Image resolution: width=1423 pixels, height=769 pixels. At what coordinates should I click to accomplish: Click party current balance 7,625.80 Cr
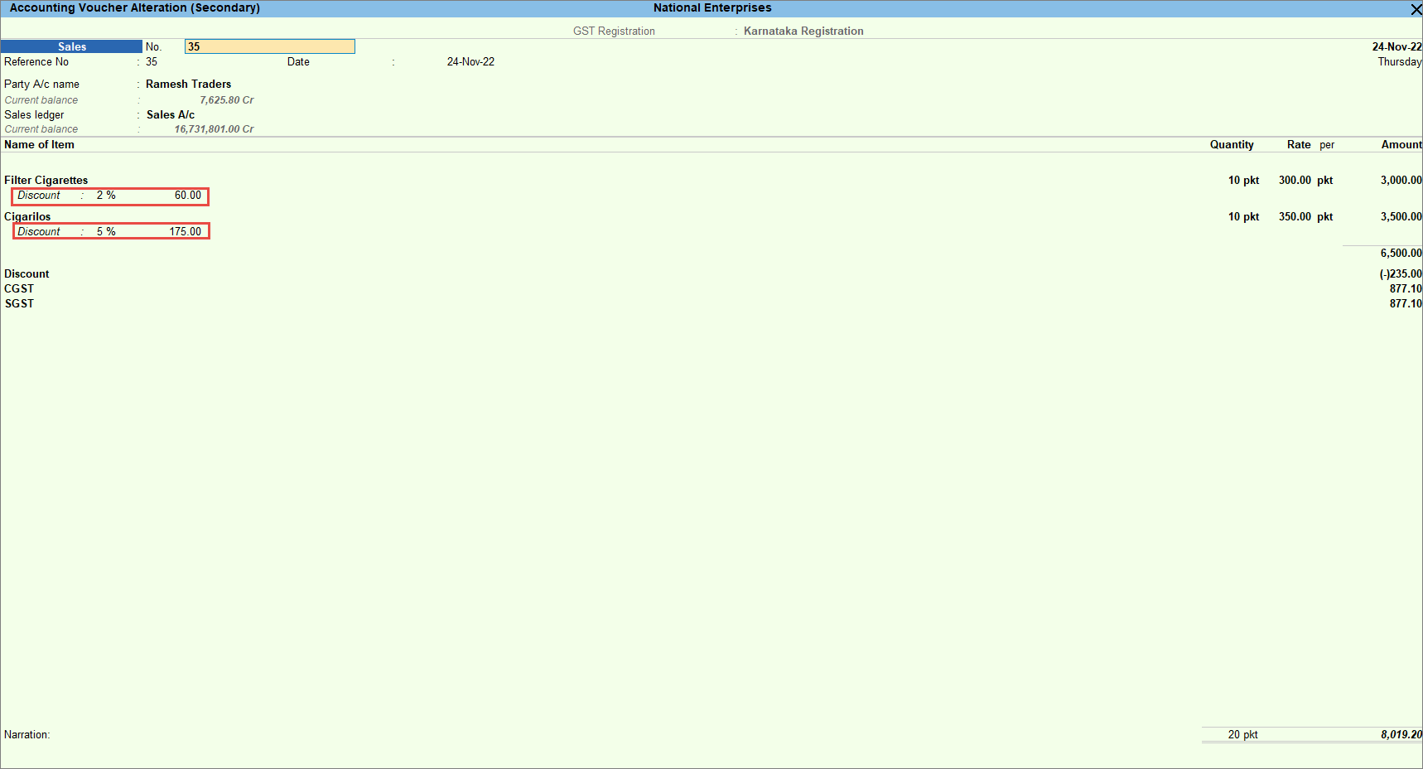tap(226, 100)
